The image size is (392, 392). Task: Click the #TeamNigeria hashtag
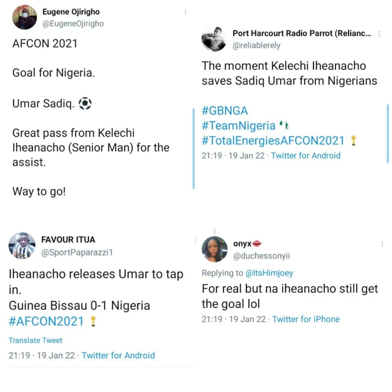tap(238, 126)
